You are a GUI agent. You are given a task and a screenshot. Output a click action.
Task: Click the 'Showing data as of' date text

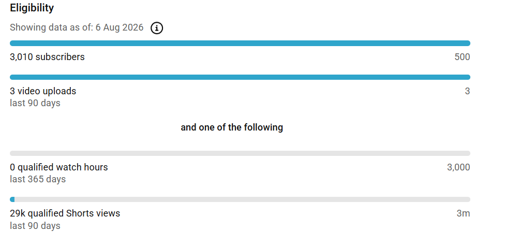(77, 27)
